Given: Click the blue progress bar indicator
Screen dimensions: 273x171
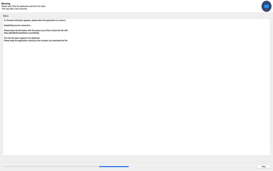Looking at the screenshot, I should pos(114,167).
